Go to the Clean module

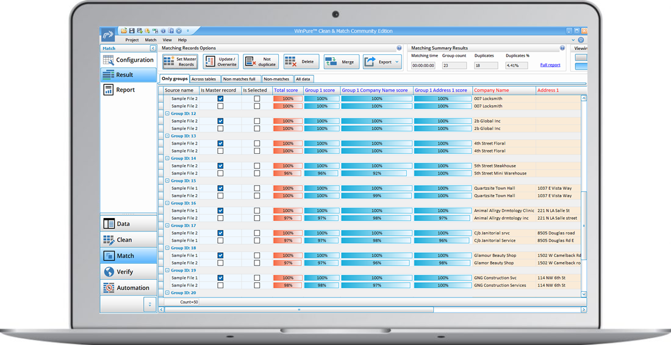128,239
